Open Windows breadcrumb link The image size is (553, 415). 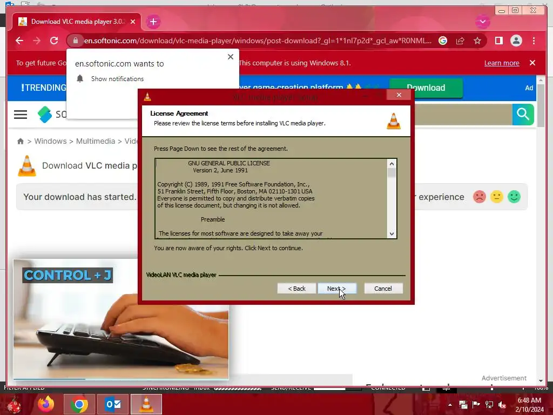[x=50, y=141]
